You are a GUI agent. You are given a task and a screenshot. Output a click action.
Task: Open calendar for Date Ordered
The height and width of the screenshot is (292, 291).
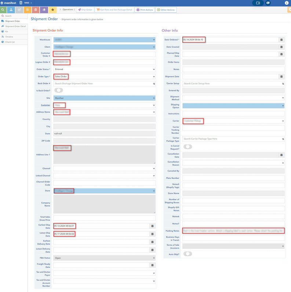[281, 40]
